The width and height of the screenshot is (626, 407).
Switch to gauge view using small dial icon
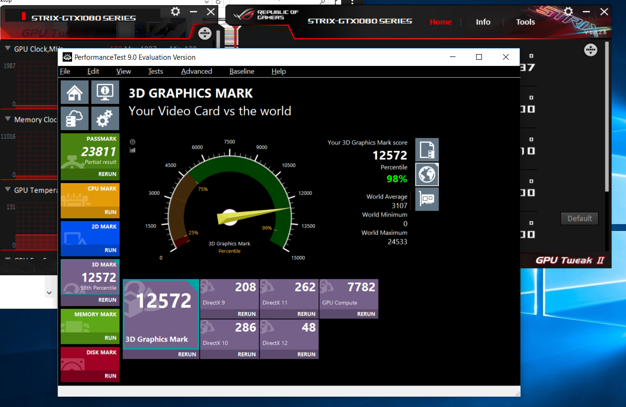[x=132, y=142]
